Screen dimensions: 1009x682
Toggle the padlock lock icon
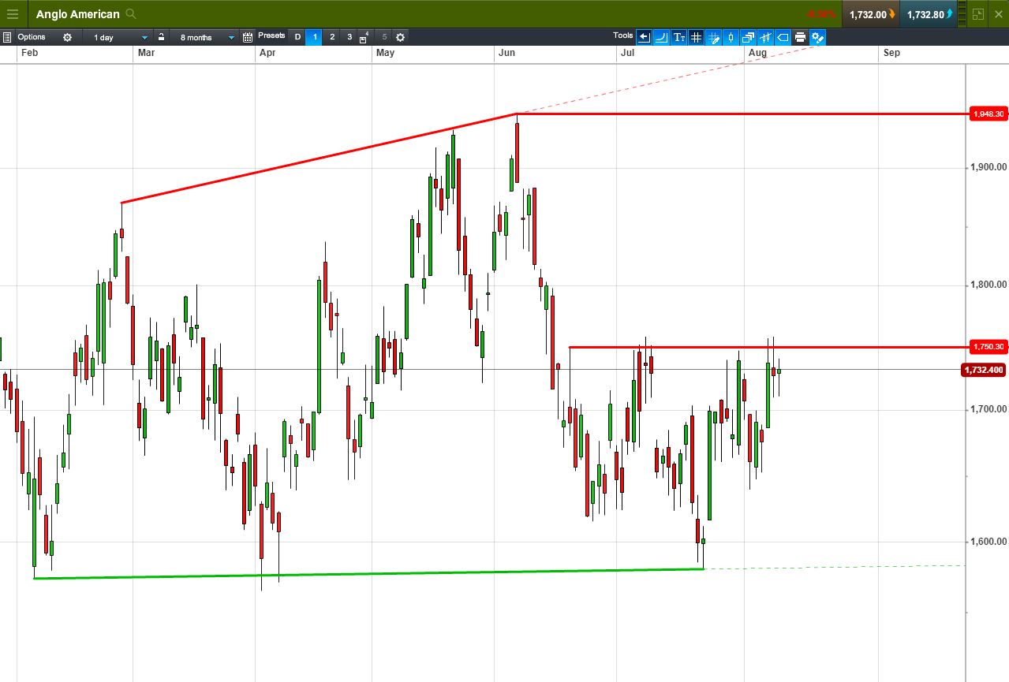(161, 37)
